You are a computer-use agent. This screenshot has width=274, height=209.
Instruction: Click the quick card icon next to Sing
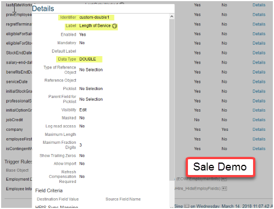[186, 206]
